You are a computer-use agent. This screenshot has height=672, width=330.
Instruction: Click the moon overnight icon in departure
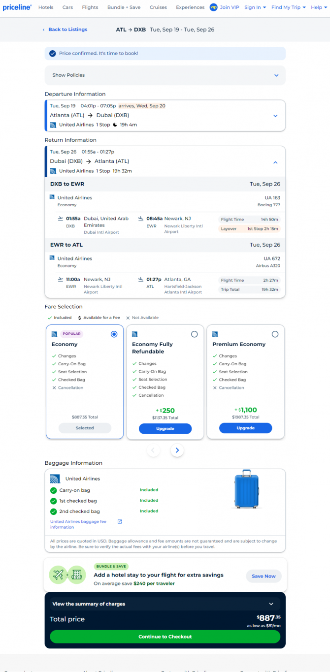[x=115, y=125]
